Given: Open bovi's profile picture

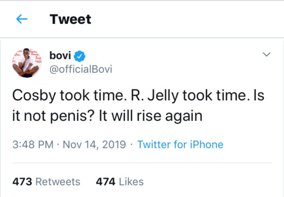Looking at the screenshot, I should (27, 63).
